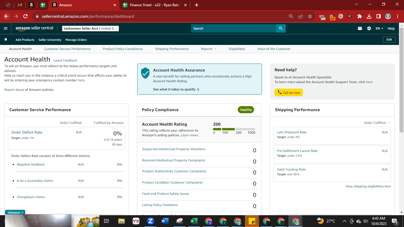
Task: Click the Call me now button
Action: (x=289, y=93)
